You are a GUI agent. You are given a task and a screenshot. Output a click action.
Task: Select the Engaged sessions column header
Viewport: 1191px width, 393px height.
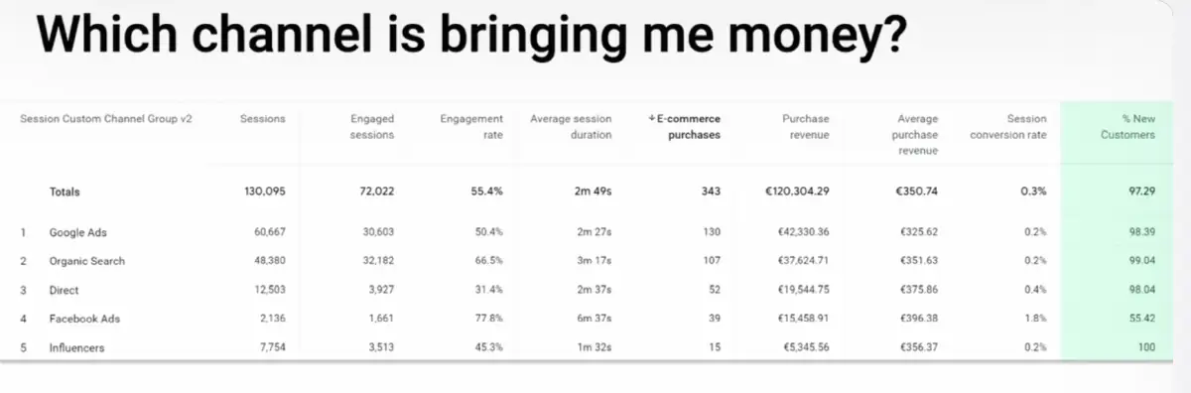[372, 127]
